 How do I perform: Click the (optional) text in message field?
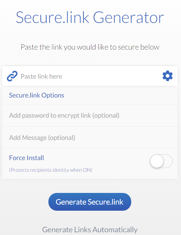[x=62, y=138]
